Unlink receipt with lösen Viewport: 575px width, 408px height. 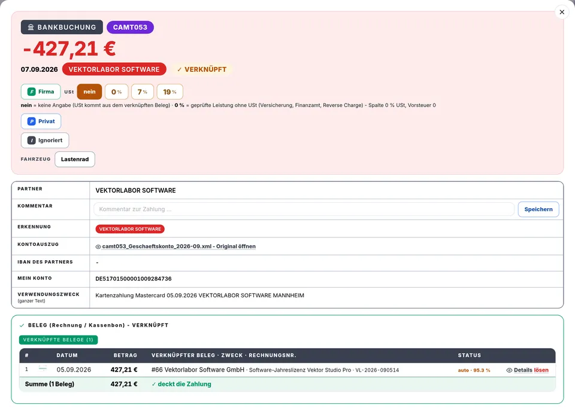(x=541, y=370)
